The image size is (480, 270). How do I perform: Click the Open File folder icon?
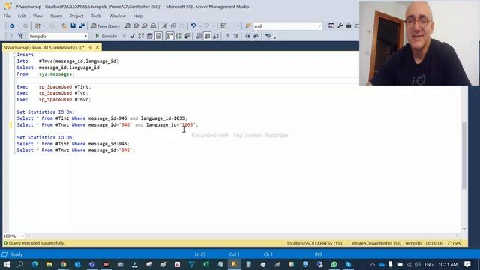(64, 26)
